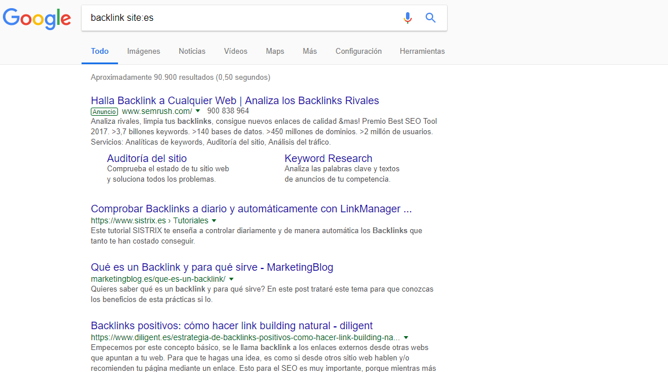Image resolution: width=668 pixels, height=372 pixels.
Task: Expand the arrow beside the sistrix.es URL
Action: [214, 220]
